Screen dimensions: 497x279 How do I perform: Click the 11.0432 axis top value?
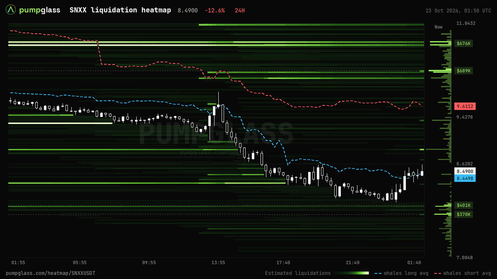(x=466, y=23)
